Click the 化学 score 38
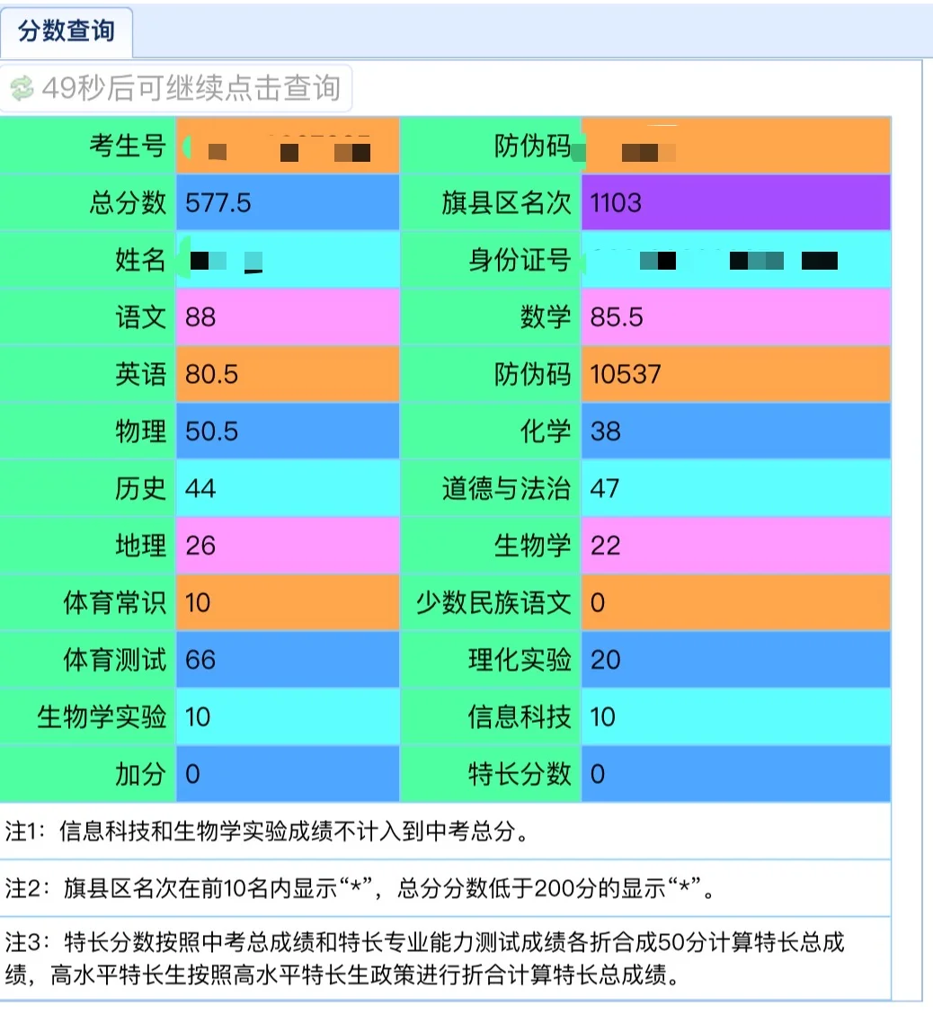This screenshot has width=933, height=1032. point(605,431)
